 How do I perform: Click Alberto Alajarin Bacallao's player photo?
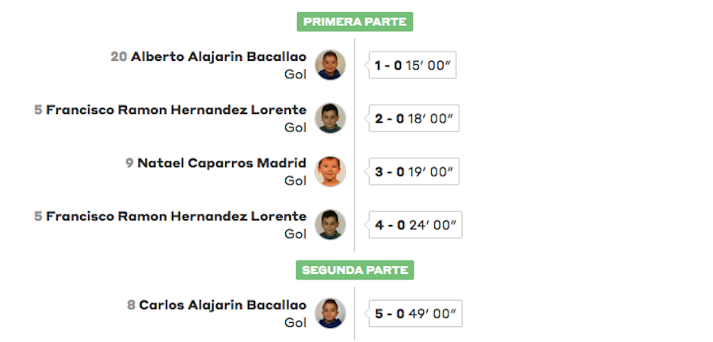point(330,65)
